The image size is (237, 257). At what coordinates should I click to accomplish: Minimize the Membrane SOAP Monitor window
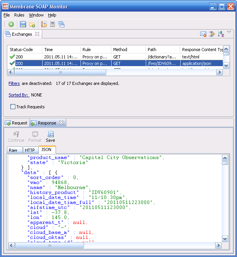pos(213,7)
